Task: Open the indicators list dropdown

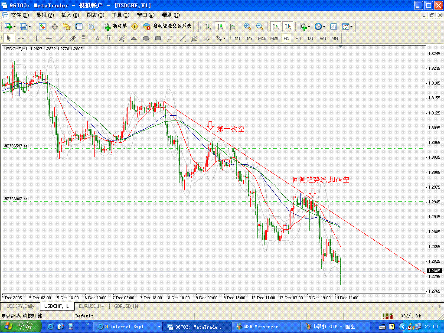Action: (305, 26)
